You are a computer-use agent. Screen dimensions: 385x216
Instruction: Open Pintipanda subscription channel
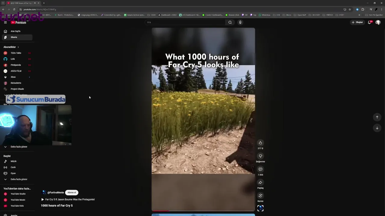pyautogui.click(x=17, y=65)
